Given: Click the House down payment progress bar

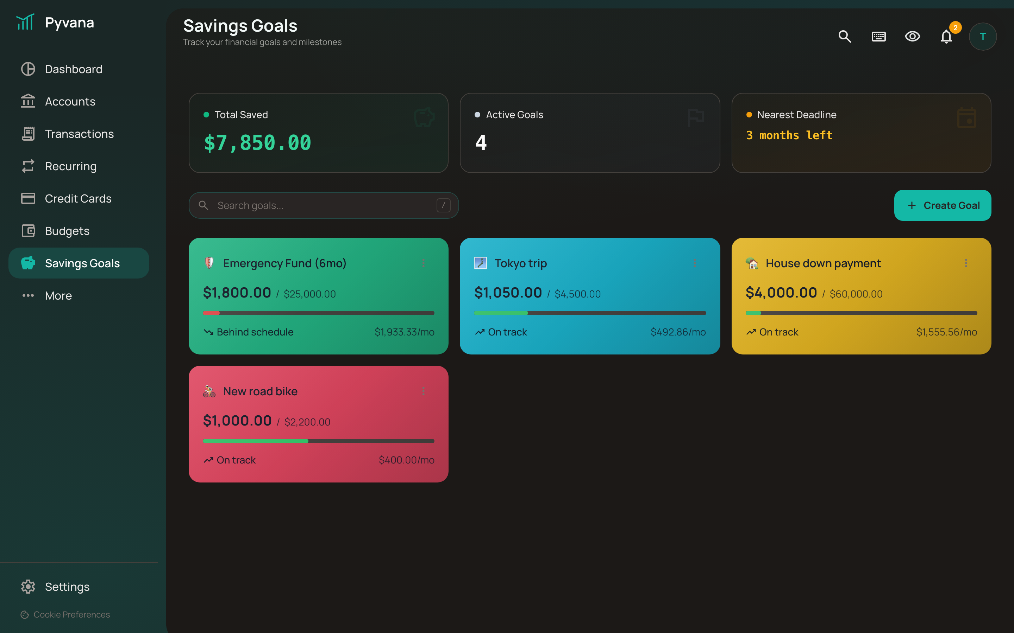Looking at the screenshot, I should (861, 313).
